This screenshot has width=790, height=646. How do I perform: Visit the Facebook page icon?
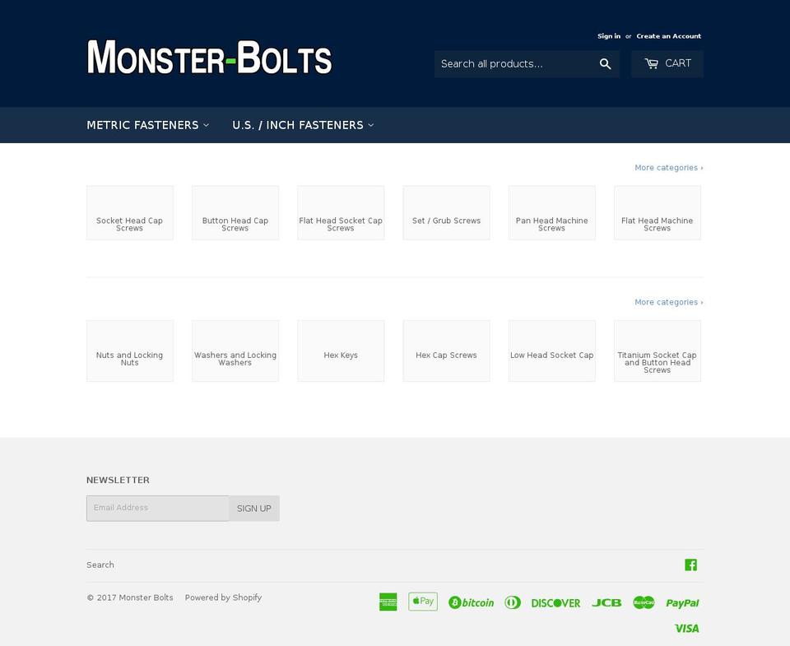(x=690, y=565)
